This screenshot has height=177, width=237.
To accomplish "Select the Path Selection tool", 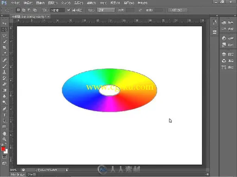I will [4, 121].
